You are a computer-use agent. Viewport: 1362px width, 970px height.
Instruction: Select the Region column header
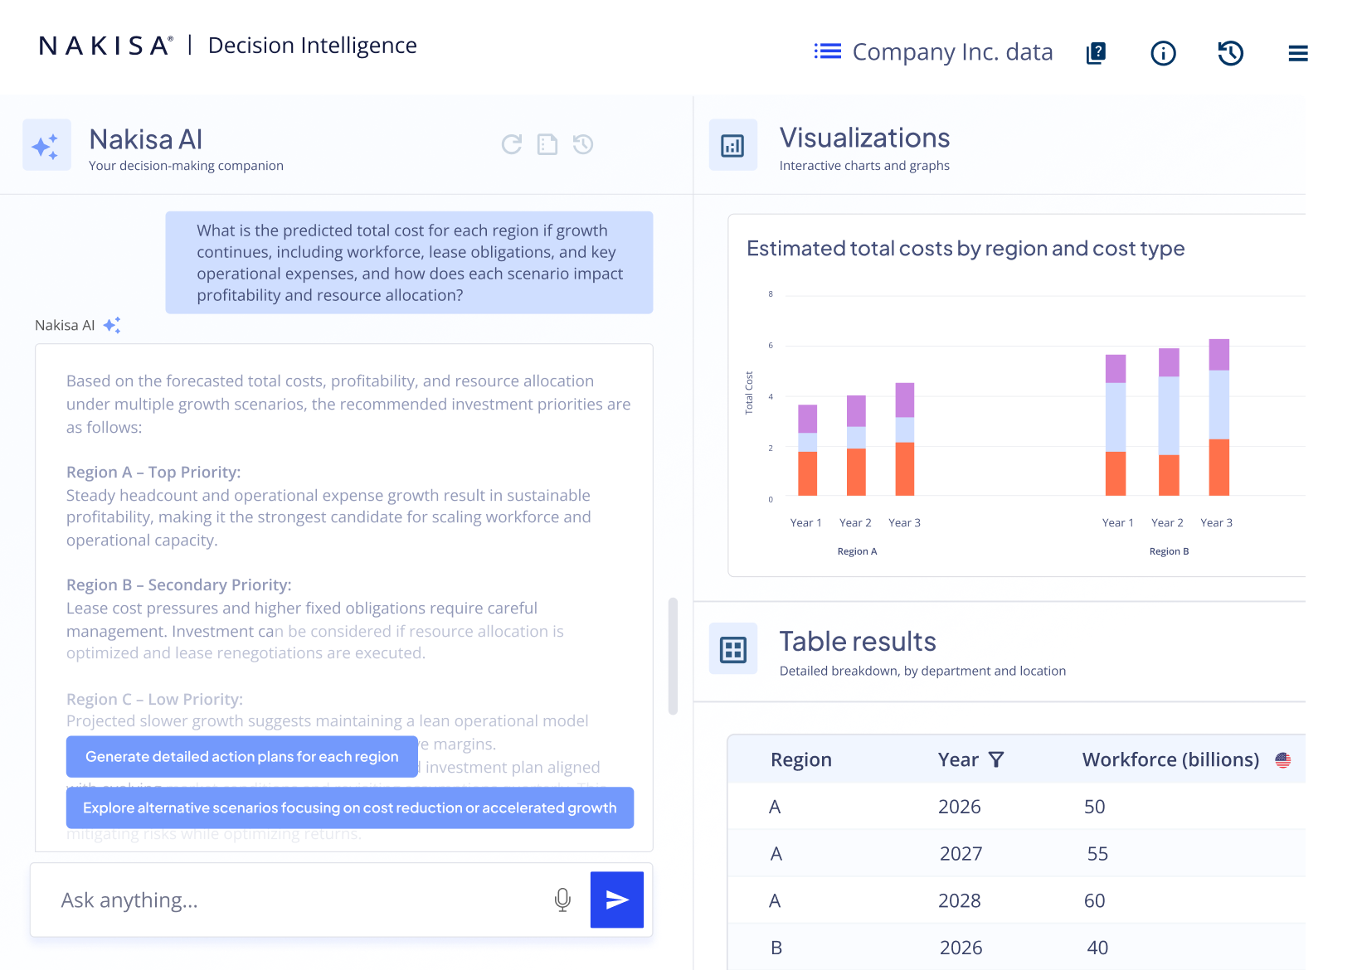click(x=800, y=759)
